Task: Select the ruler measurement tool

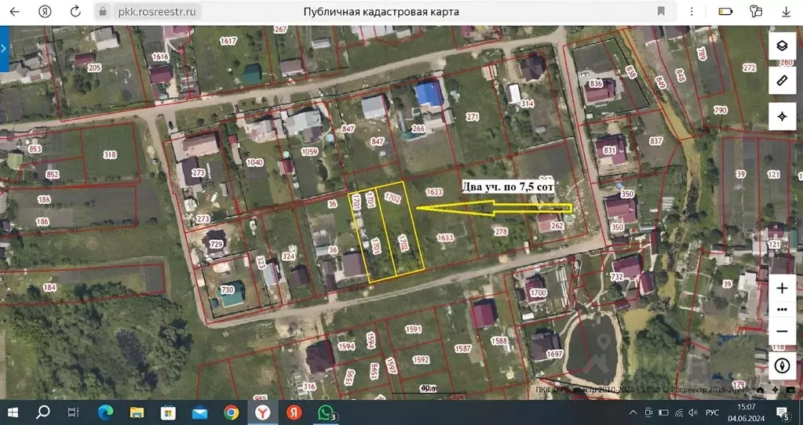Action: (x=782, y=81)
